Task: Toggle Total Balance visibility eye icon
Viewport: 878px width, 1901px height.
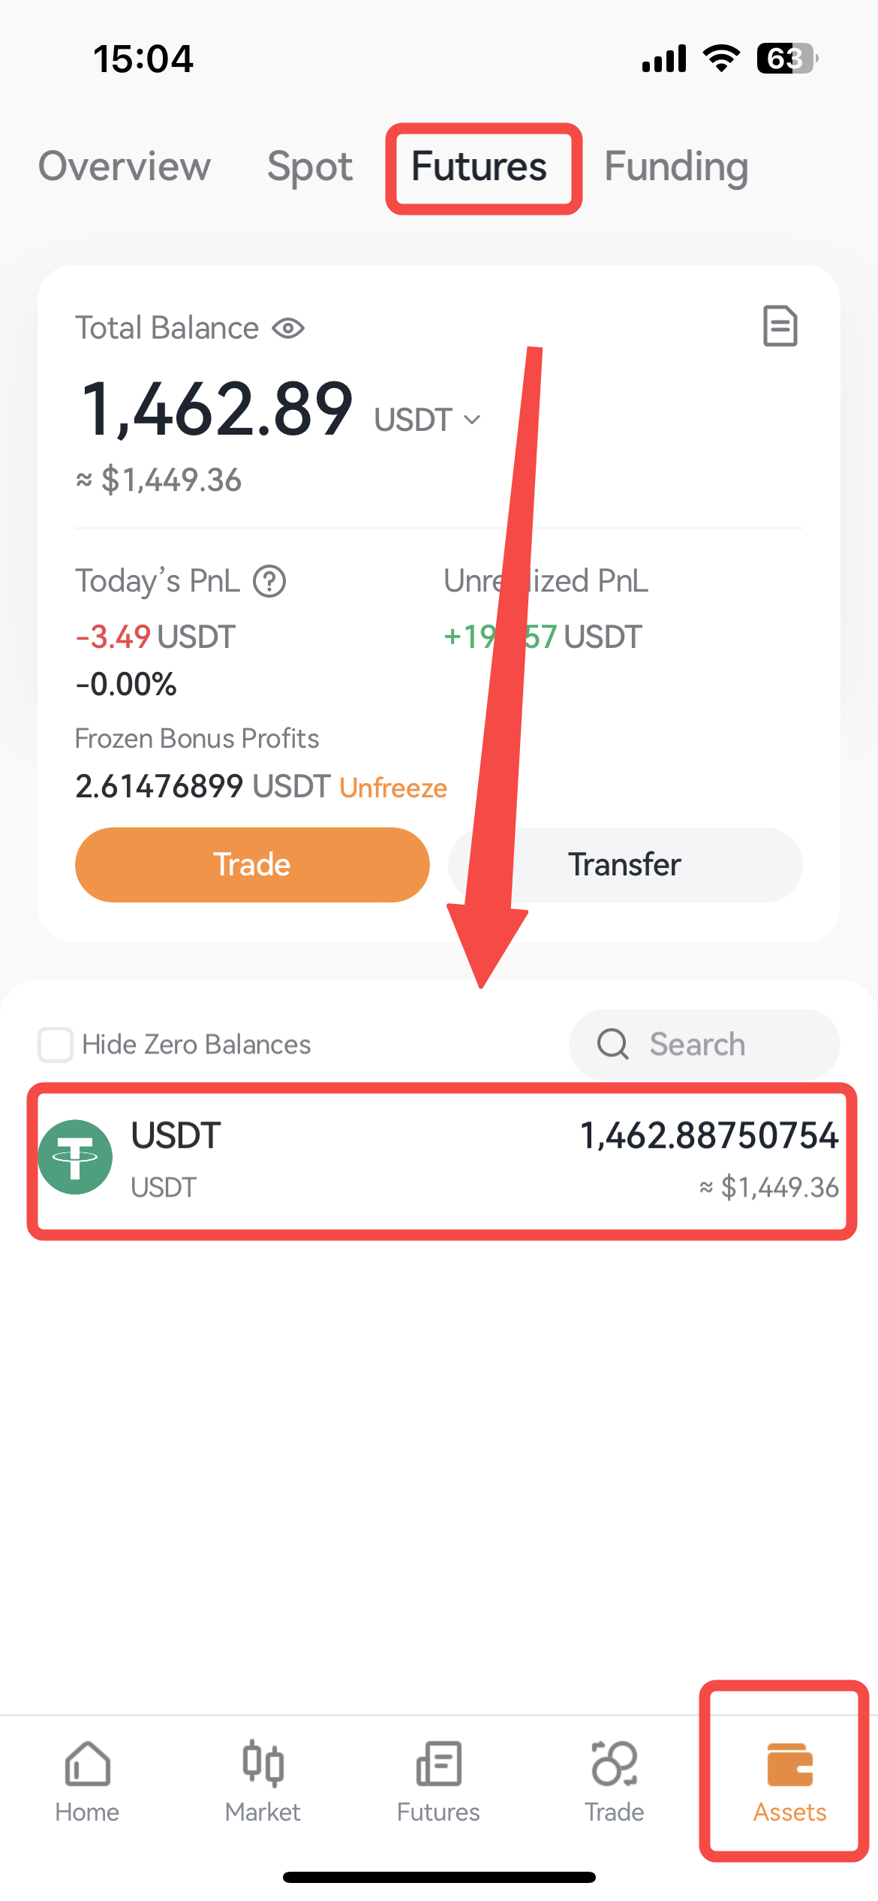Action: tap(288, 328)
